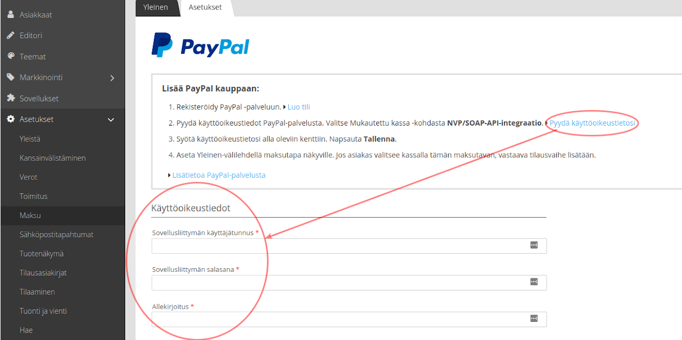The width and height of the screenshot is (682, 340).
Task: Click the Teemat palette icon
Action: pos(10,56)
